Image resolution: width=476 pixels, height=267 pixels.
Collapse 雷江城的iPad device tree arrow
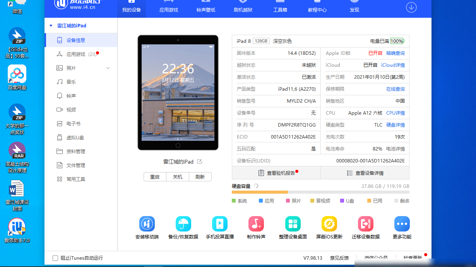[51, 26]
